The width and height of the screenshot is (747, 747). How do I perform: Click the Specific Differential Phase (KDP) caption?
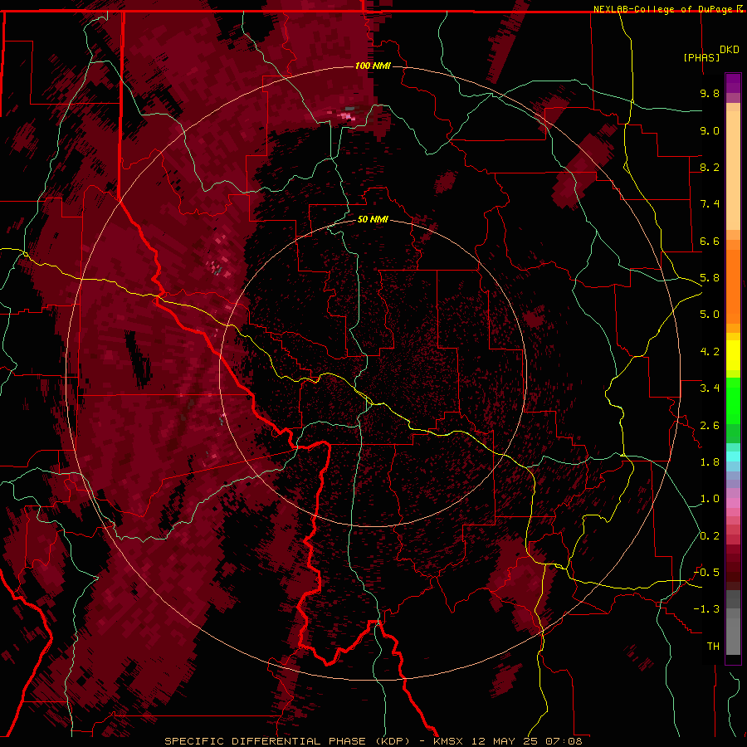pyautogui.click(x=287, y=741)
